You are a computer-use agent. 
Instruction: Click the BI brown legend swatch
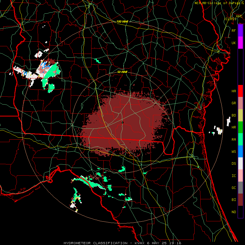[240, 200]
